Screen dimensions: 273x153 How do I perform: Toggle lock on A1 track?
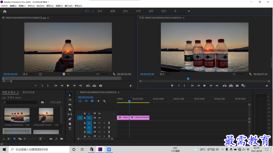(85, 123)
